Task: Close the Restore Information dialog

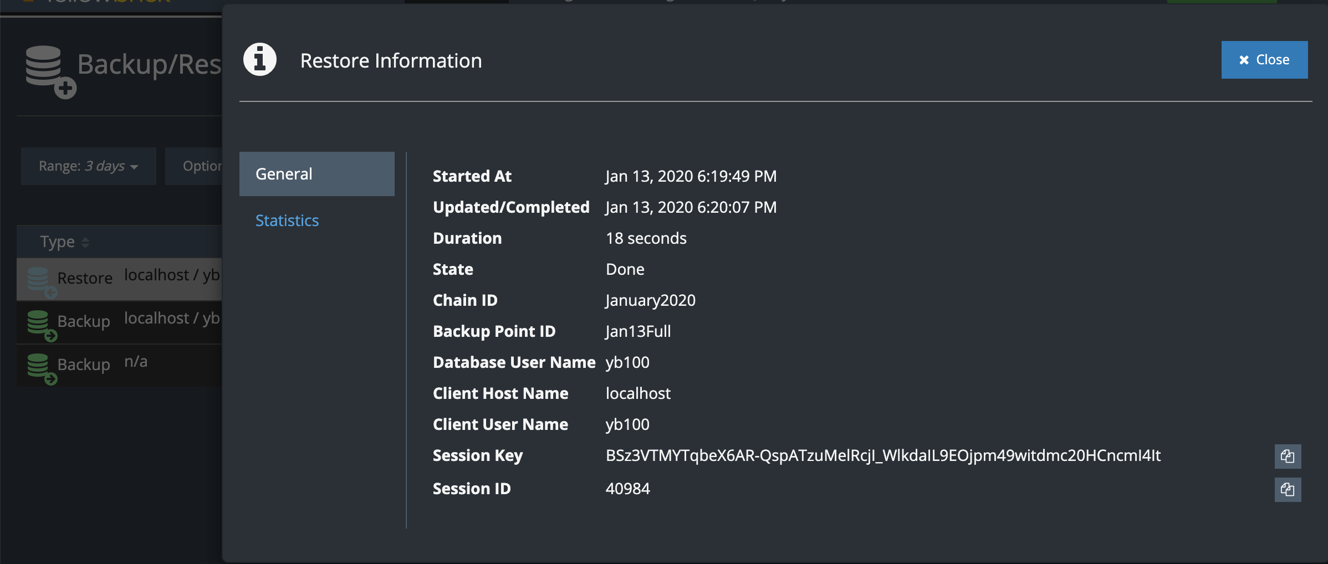Action: [x=1264, y=59]
